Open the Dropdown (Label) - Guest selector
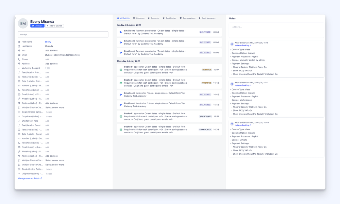 tap(48, 173)
